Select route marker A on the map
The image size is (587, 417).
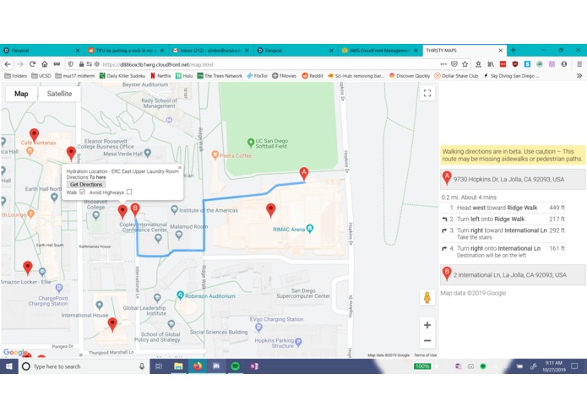click(304, 174)
